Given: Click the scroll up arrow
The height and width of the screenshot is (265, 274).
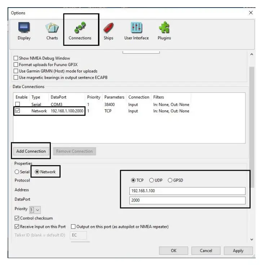Looking at the screenshot, I should (252, 55).
